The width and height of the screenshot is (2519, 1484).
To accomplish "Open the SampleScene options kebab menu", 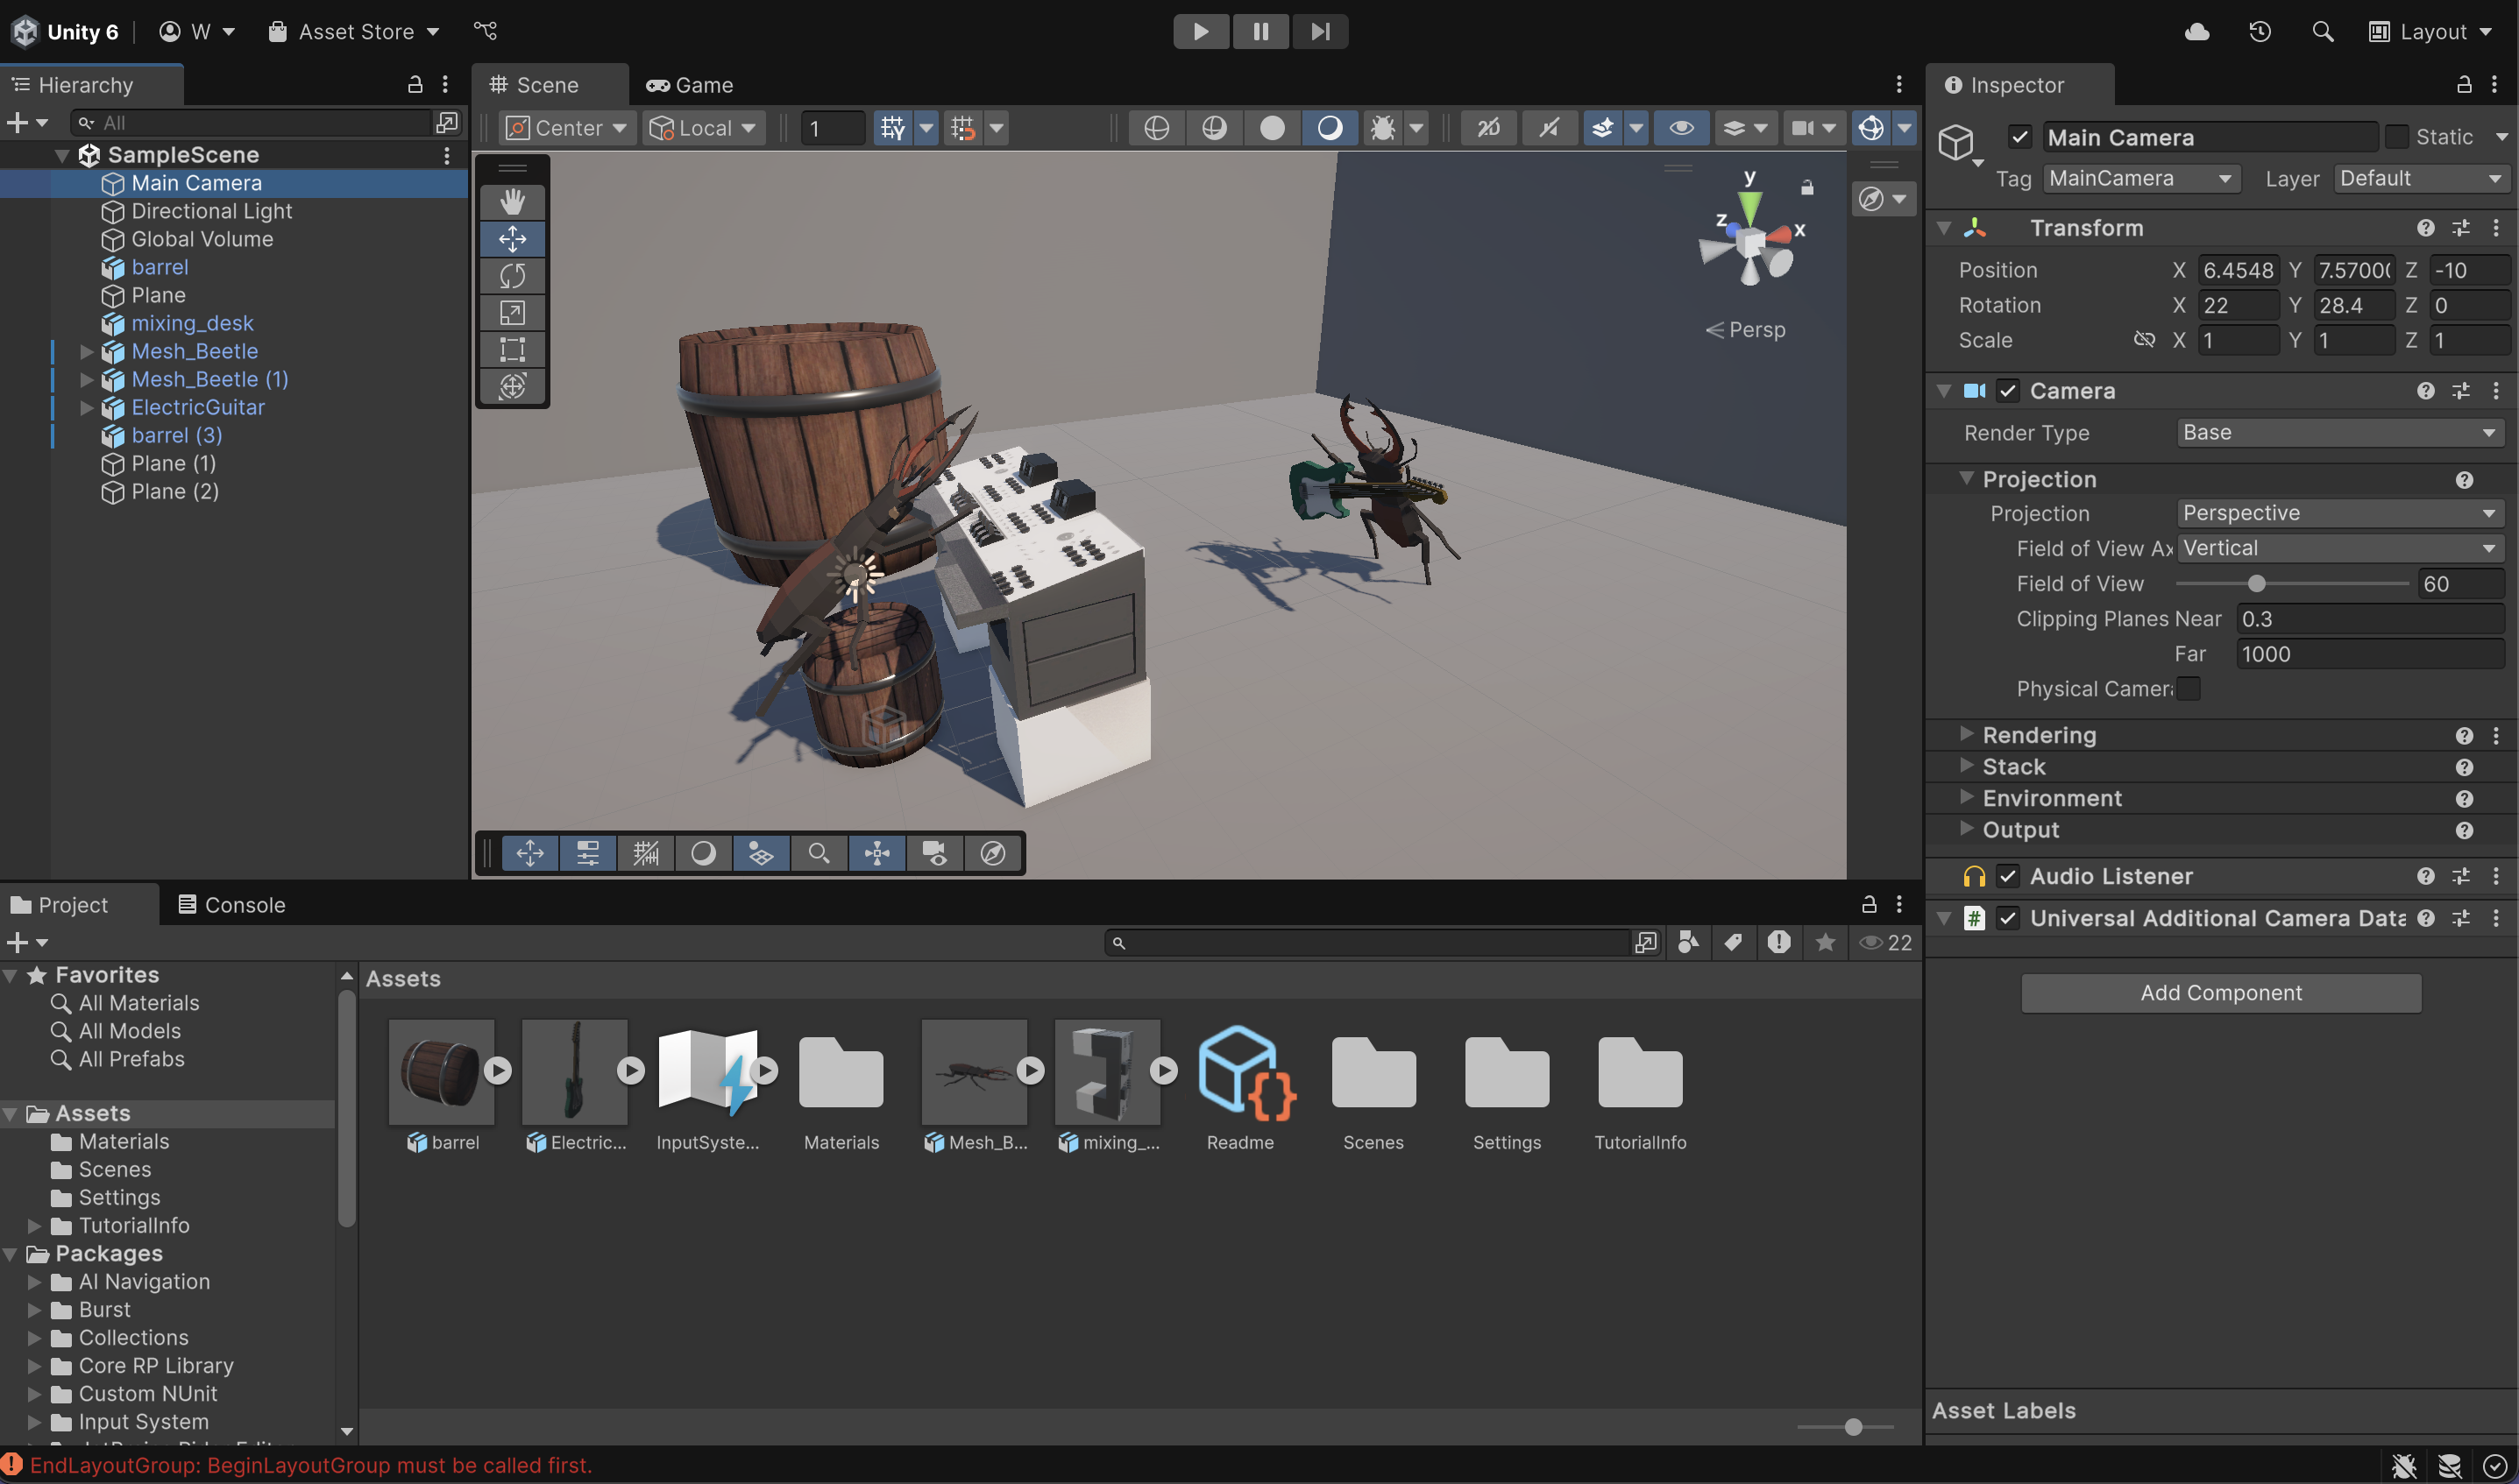I will [446, 155].
